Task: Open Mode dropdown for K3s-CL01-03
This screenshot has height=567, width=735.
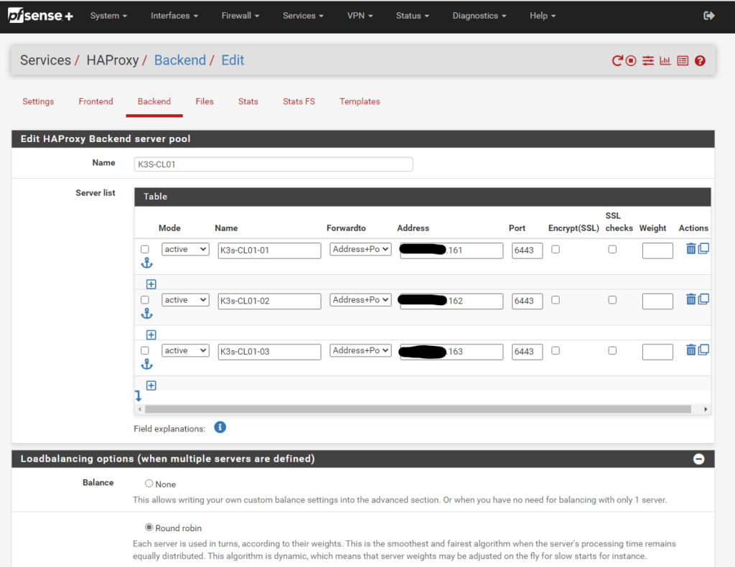Action: [185, 350]
